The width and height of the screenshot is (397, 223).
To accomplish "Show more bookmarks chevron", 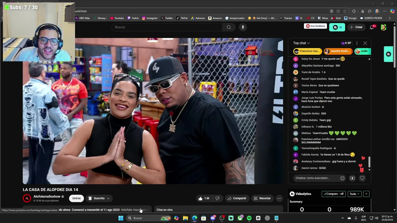I will pyautogui.click(x=390, y=18).
